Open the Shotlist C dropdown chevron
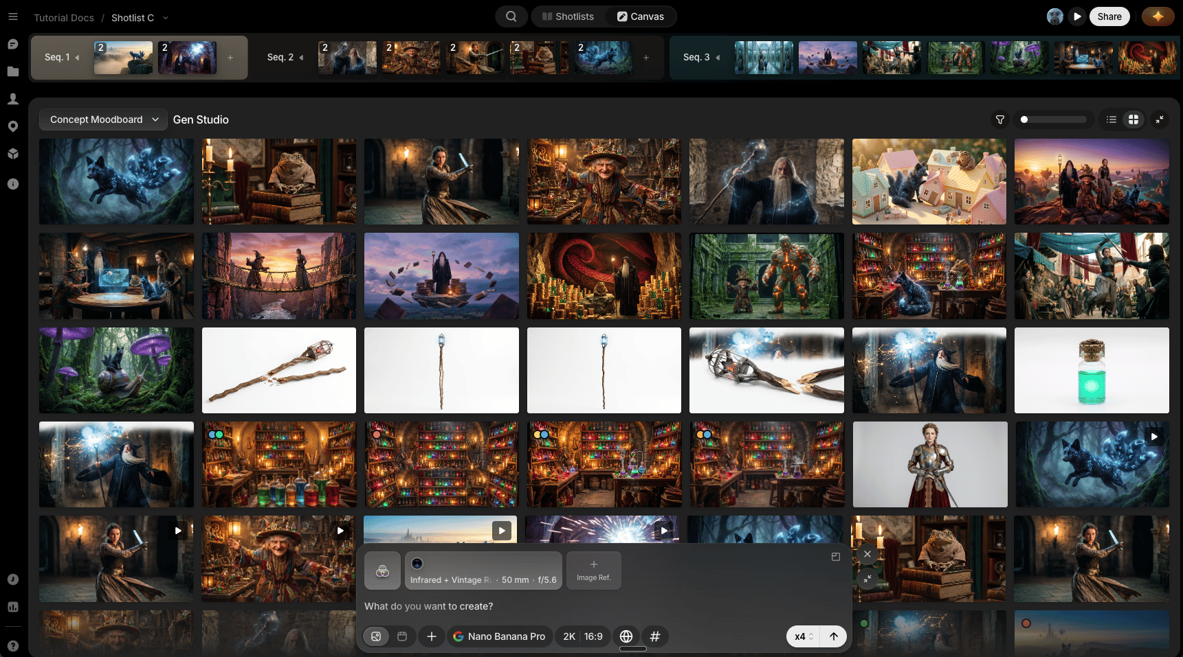This screenshot has height=657, width=1183. [166, 18]
